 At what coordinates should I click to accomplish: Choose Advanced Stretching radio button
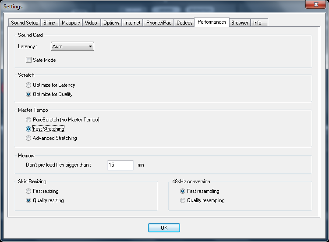(x=29, y=138)
